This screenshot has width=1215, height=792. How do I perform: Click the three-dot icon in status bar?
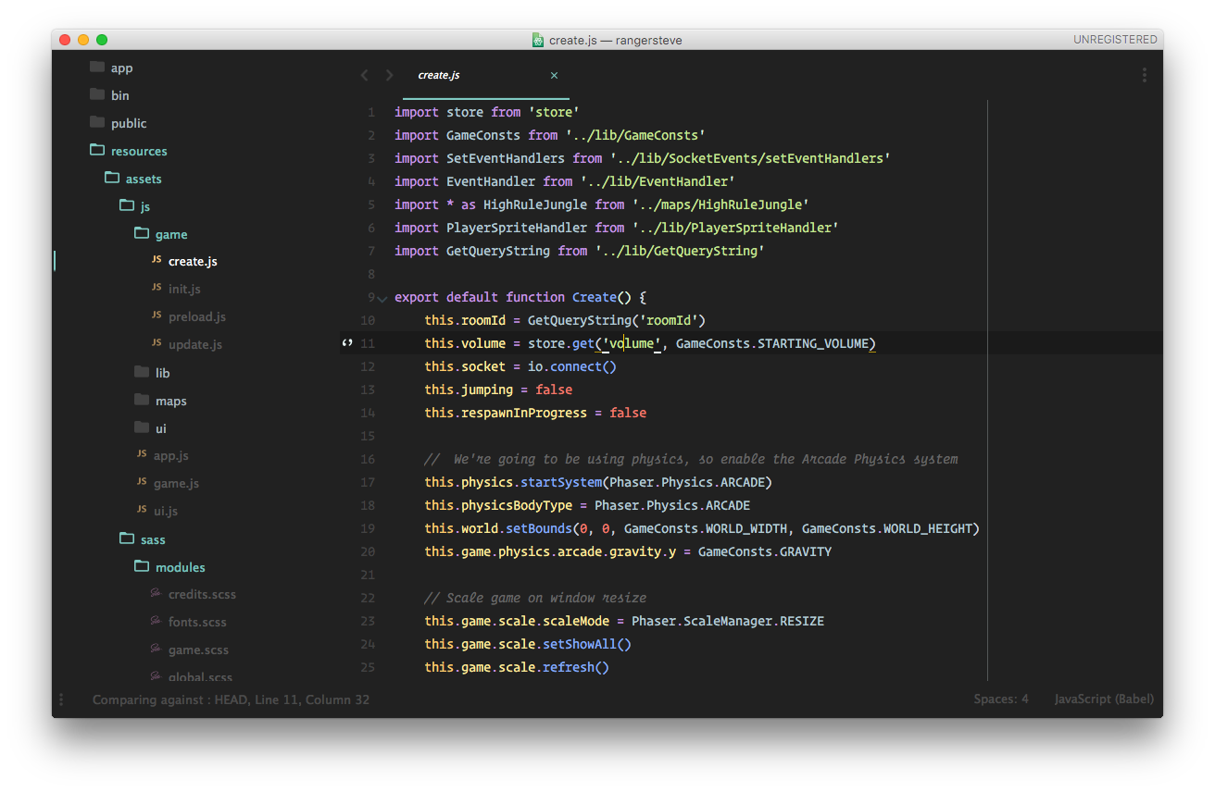[x=60, y=699]
